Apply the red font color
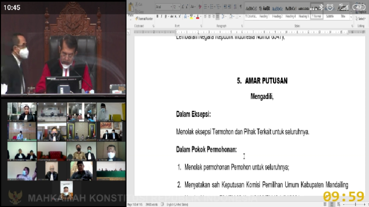 (x=197, y=16)
